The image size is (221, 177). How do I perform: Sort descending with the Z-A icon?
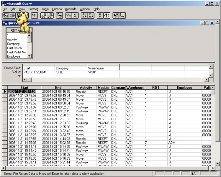91,15
